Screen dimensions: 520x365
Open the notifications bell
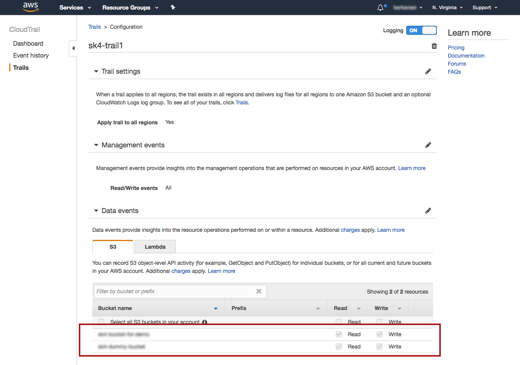point(380,7)
